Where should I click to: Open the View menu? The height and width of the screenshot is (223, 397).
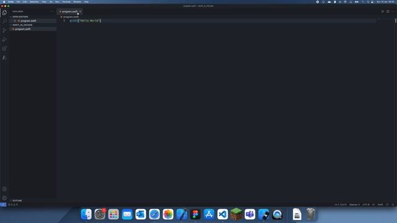[44, 2]
